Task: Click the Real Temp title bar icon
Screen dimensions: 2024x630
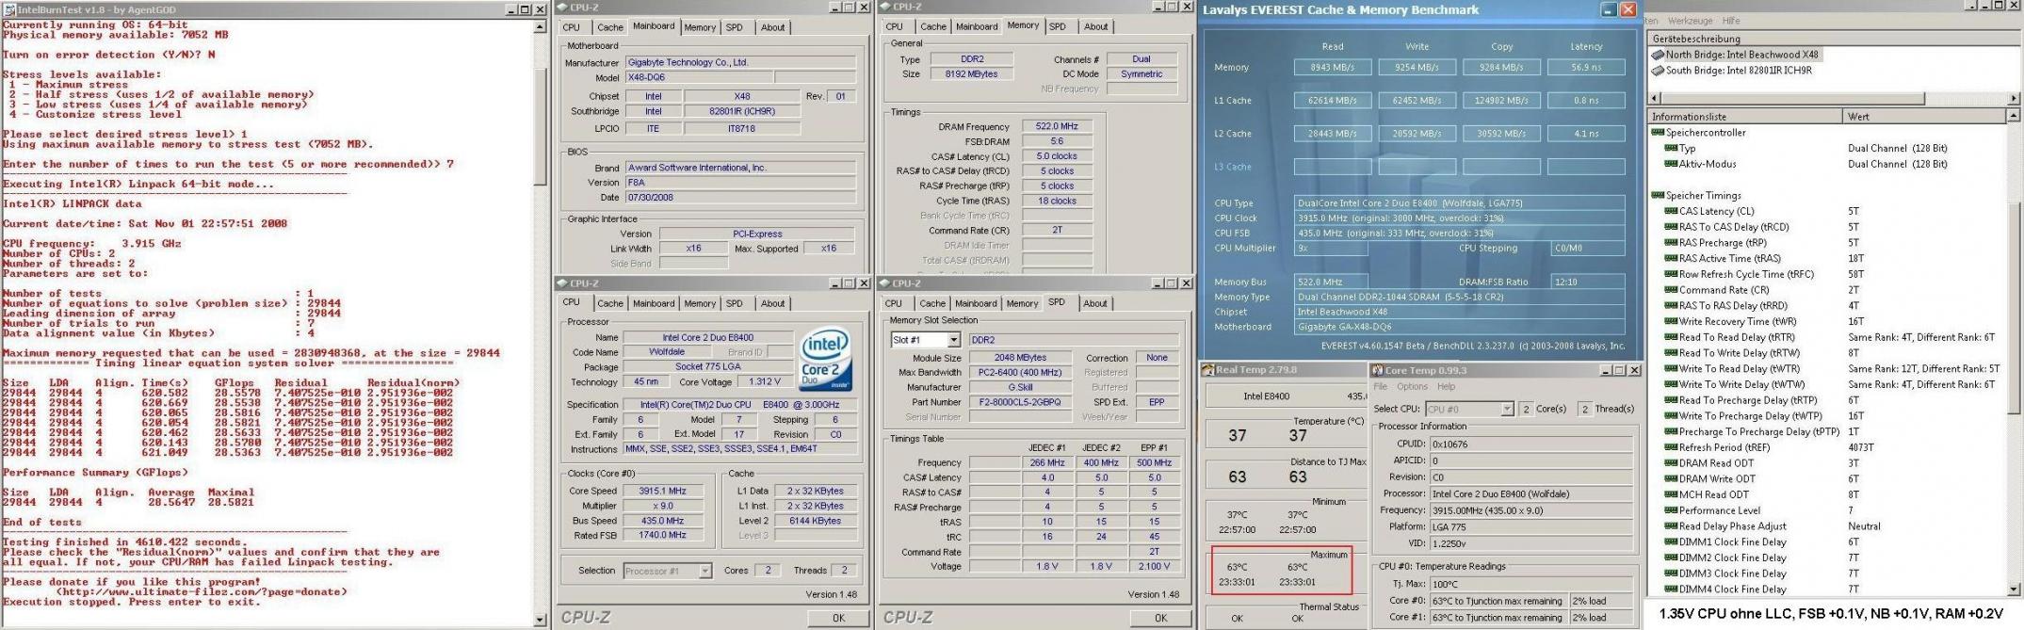Action: point(1208,370)
